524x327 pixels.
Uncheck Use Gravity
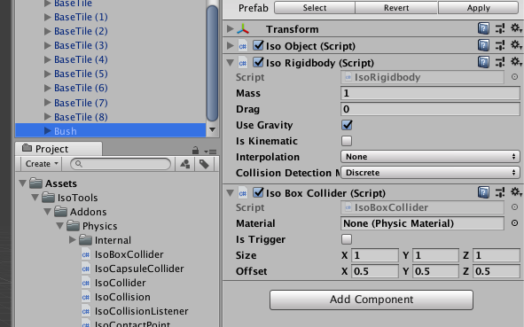click(347, 125)
